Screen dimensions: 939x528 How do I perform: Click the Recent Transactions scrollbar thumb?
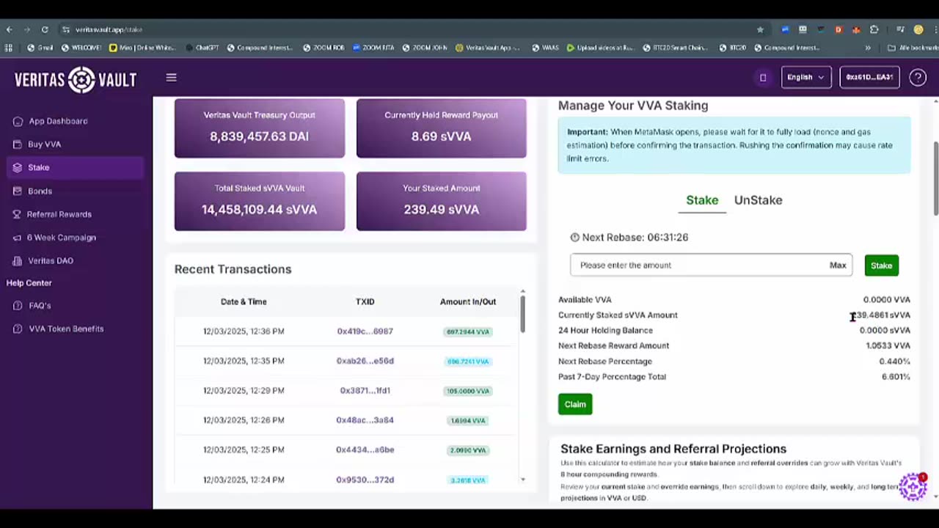[x=522, y=314]
